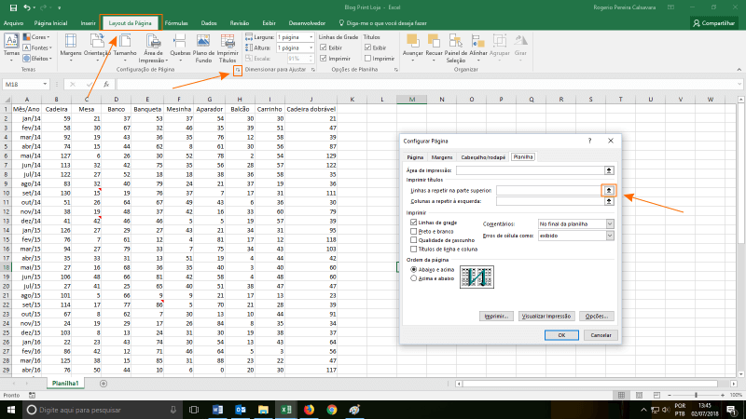Expand the Comentários dropdown
Image resolution: width=746 pixels, height=419 pixels.
coord(610,223)
